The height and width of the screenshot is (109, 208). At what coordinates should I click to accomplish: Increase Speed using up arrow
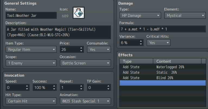pos(27,86)
